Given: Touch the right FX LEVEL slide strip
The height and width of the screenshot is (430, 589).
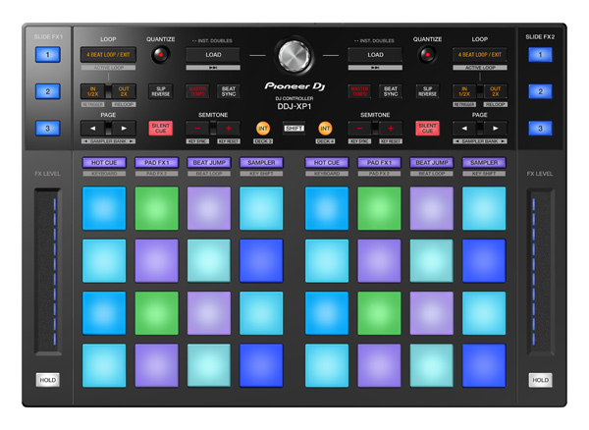Looking at the screenshot, I should click(x=540, y=271).
